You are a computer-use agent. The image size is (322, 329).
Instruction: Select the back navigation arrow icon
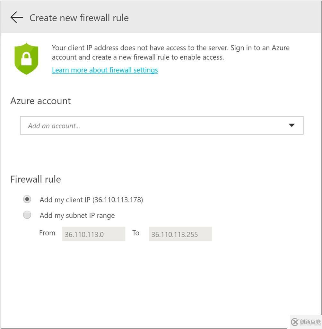pos(16,18)
